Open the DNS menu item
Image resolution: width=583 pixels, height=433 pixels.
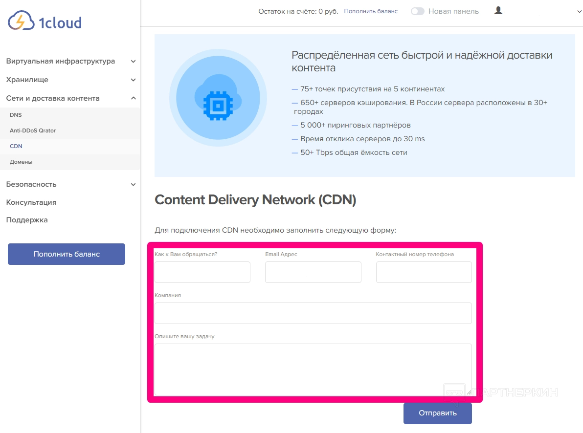[16, 115]
